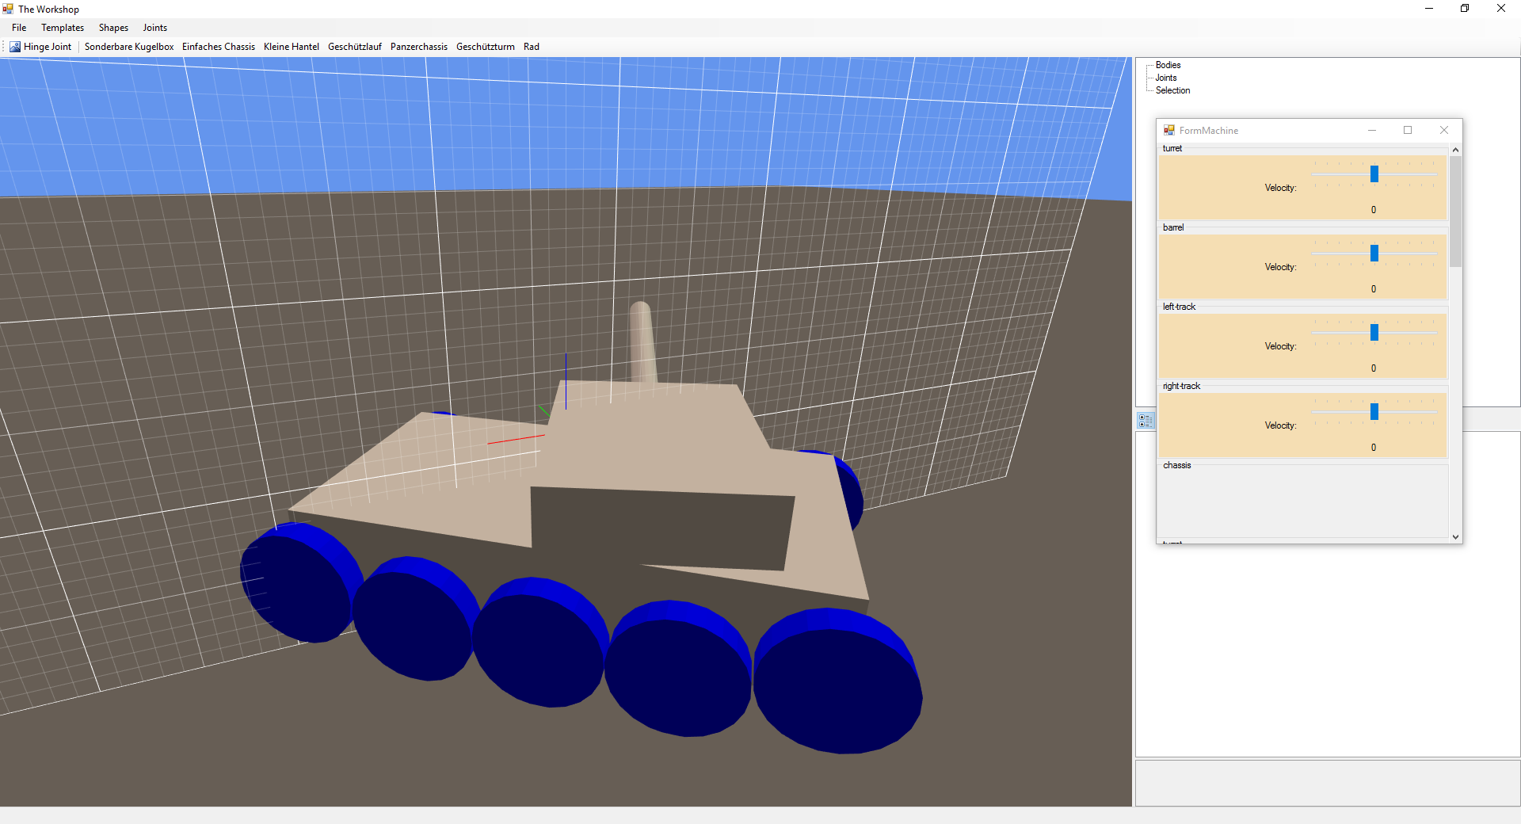This screenshot has width=1521, height=824.
Task: Click the categorized view icon in property grid
Action: coord(1146,421)
